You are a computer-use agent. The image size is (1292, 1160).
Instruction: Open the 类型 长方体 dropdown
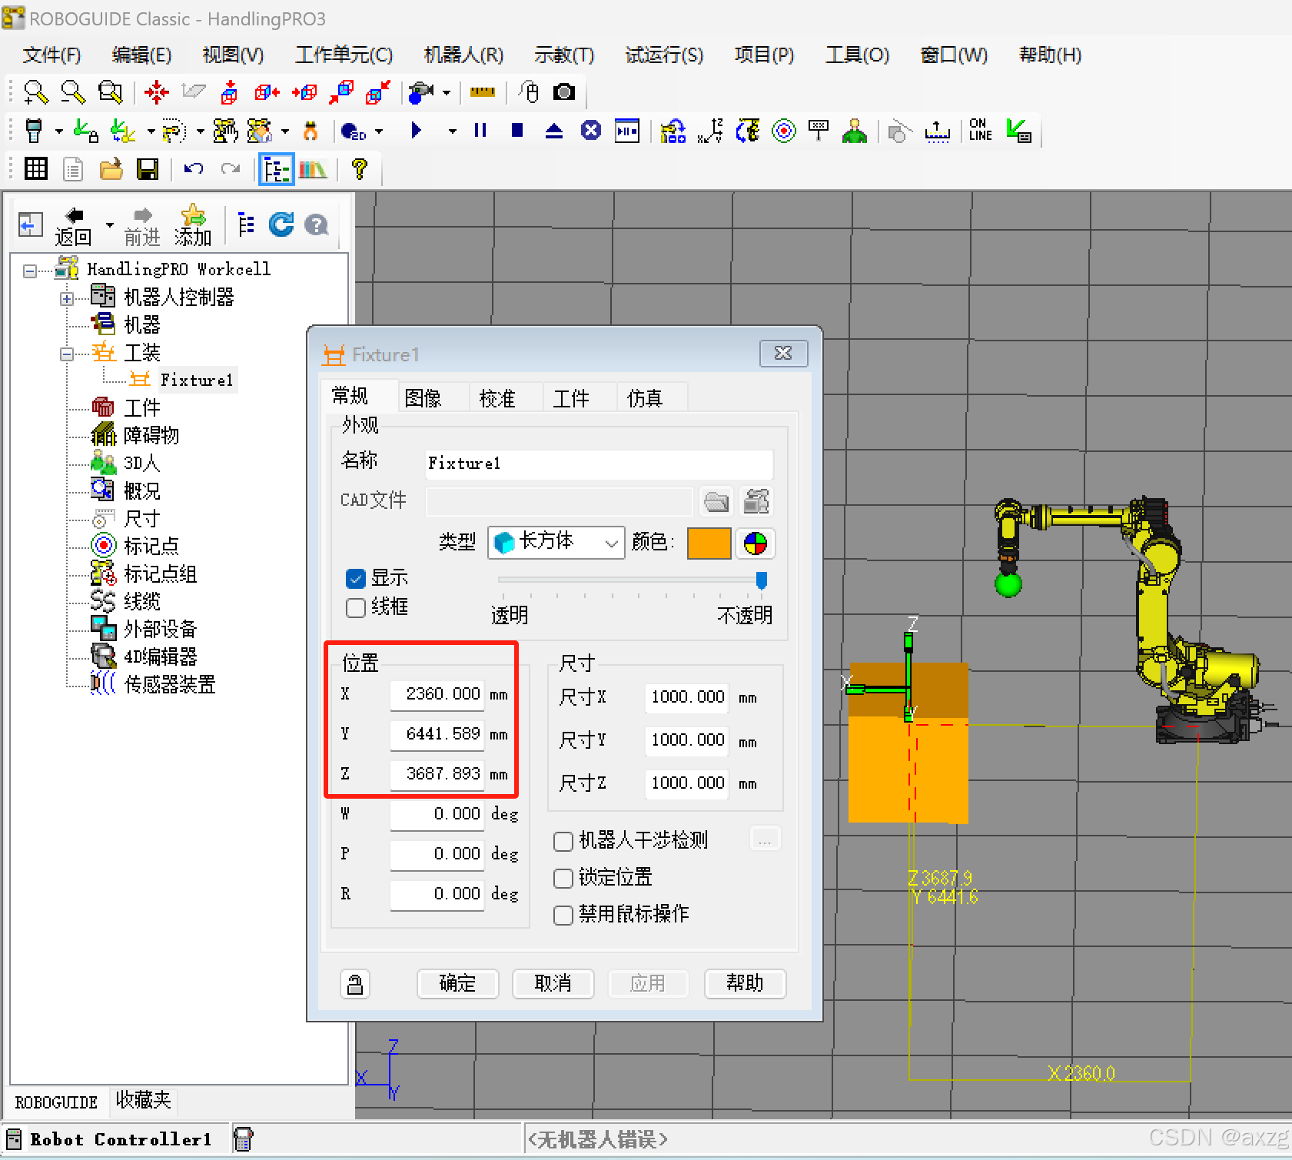[x=556, y=543]
